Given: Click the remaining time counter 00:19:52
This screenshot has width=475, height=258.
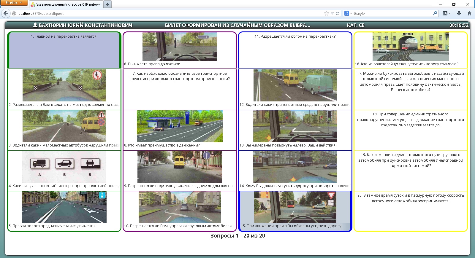Looking at the screenshot, I should [x=459, y=25].
